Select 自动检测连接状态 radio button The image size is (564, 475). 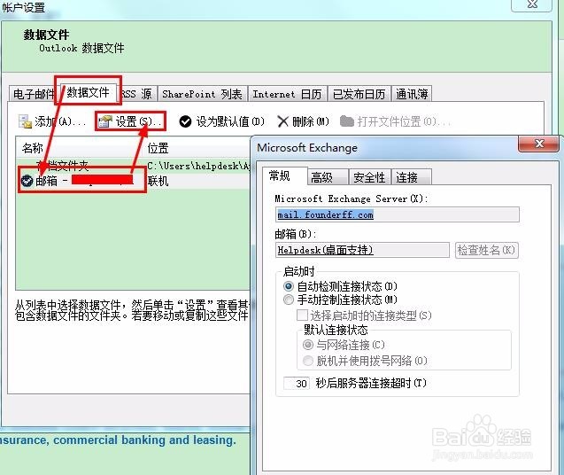pyautogui.click(x=288, y=286)
